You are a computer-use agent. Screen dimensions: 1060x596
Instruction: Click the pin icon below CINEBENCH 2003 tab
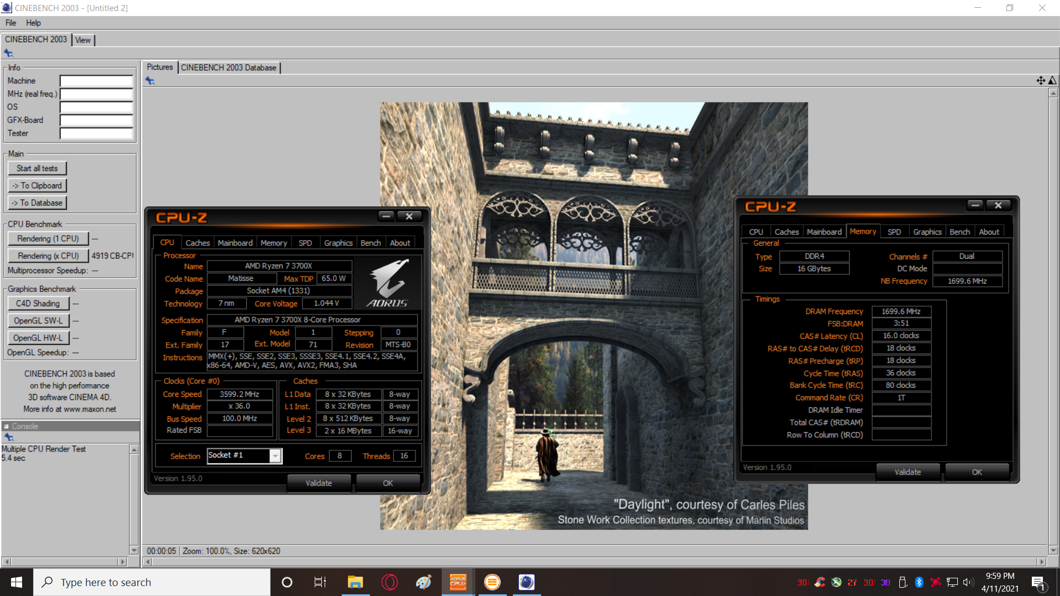(8, 53)
